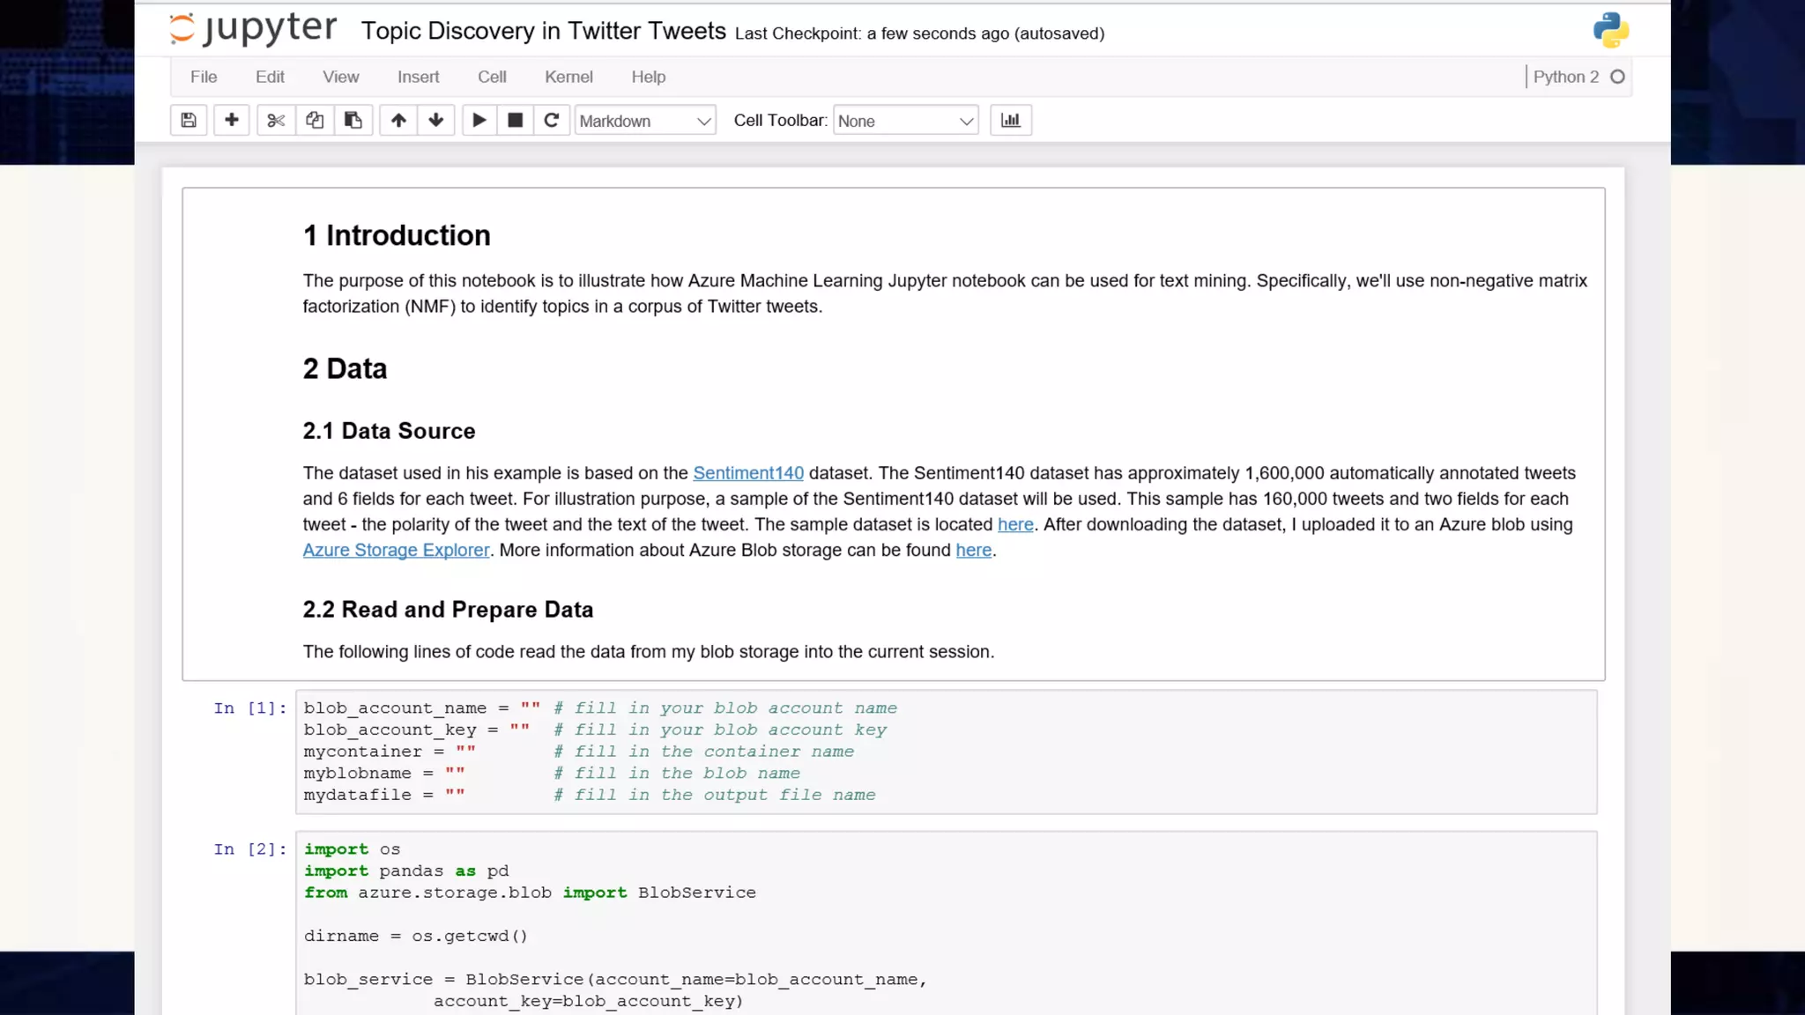Viewport: 1805px width, 1015px height.
Task: Paste cells below icon
Action: tap(353, 121)
